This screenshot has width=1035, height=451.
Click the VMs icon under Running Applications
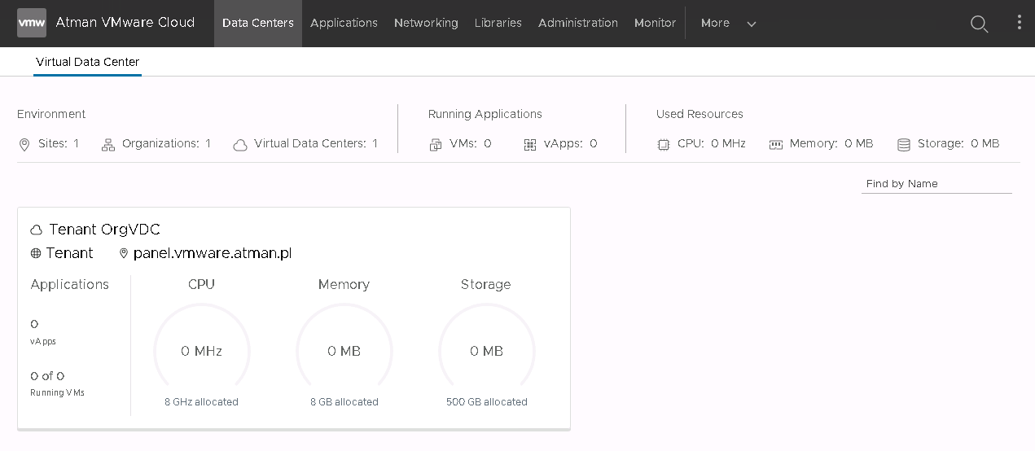tap(436, 145)
